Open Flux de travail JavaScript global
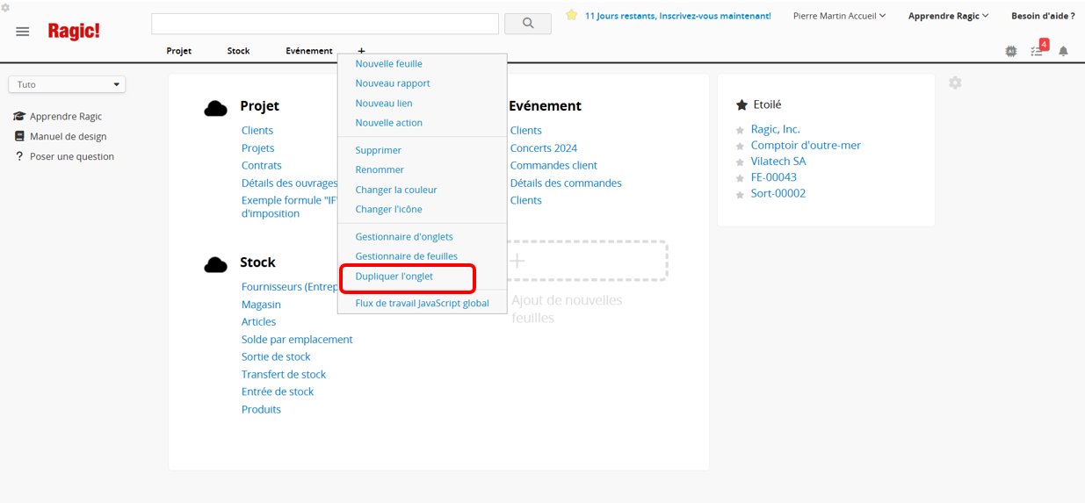Image resolution: width=1085 pixels, height=503 pixels. click(x=422, y=304)
